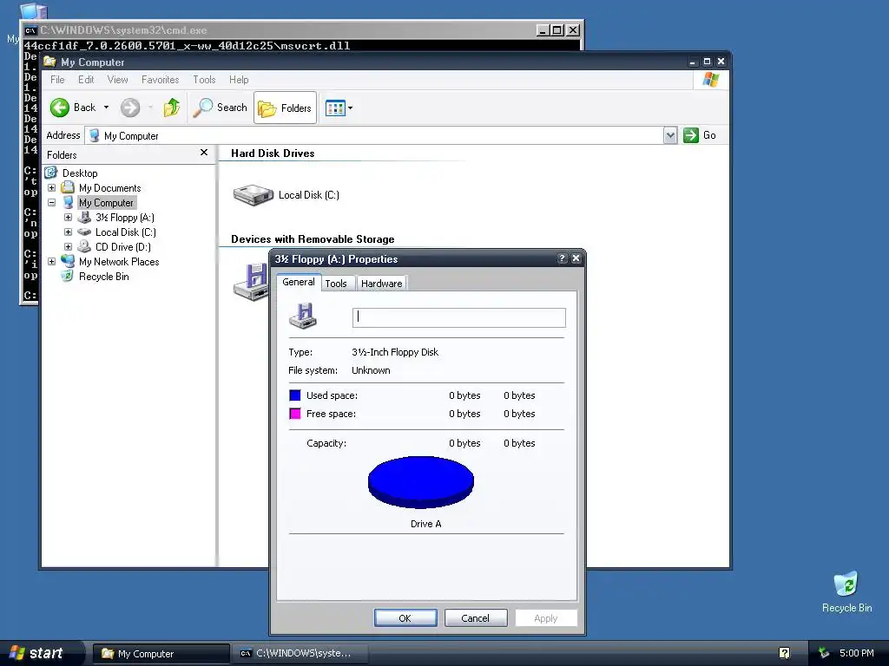Switch to the General tab
889x666 pixels.
(x=299, y=282)
